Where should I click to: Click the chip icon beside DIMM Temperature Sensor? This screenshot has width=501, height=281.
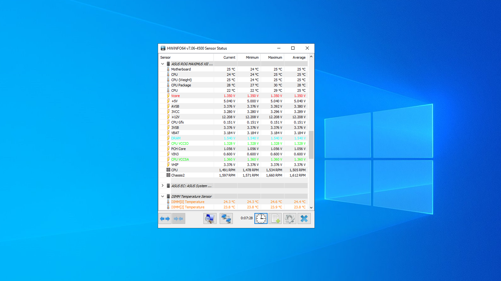tap(168, 196)
